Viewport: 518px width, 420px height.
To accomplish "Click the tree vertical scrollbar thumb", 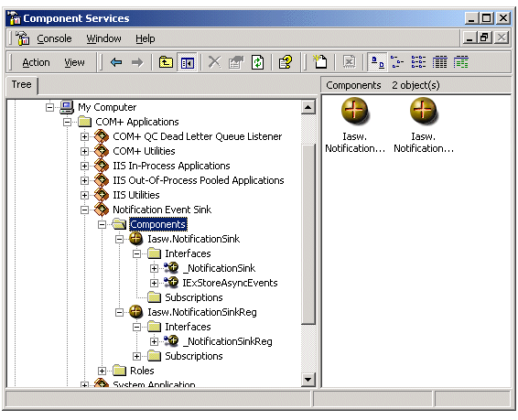I will (308, 234).
